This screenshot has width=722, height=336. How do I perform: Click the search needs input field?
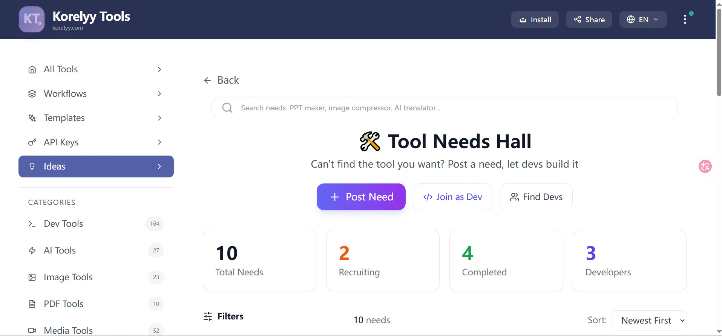tap(445, 108)
